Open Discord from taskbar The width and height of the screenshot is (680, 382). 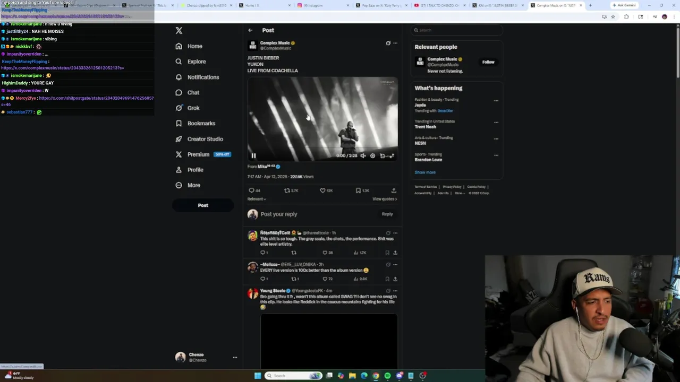coord(399,376)
